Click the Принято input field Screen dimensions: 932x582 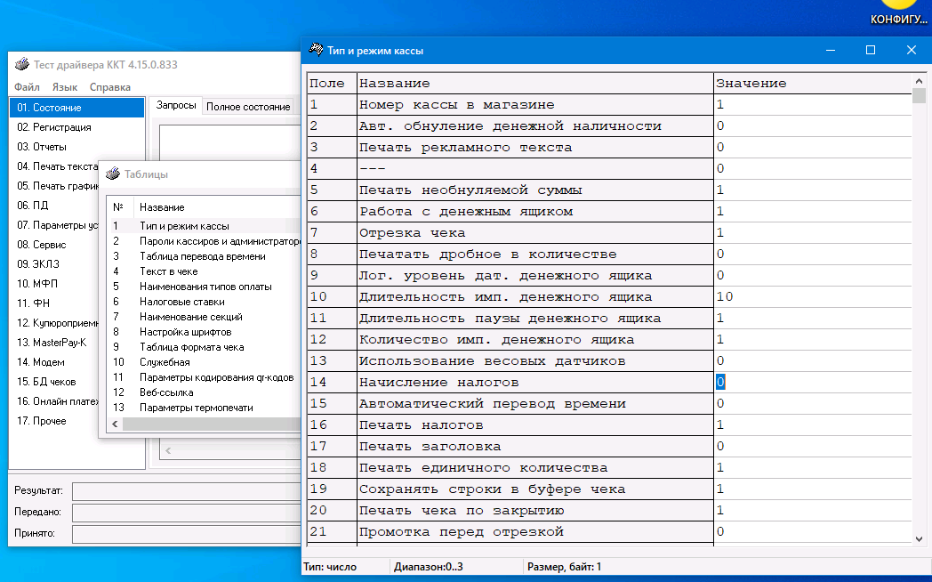(187, 534)
